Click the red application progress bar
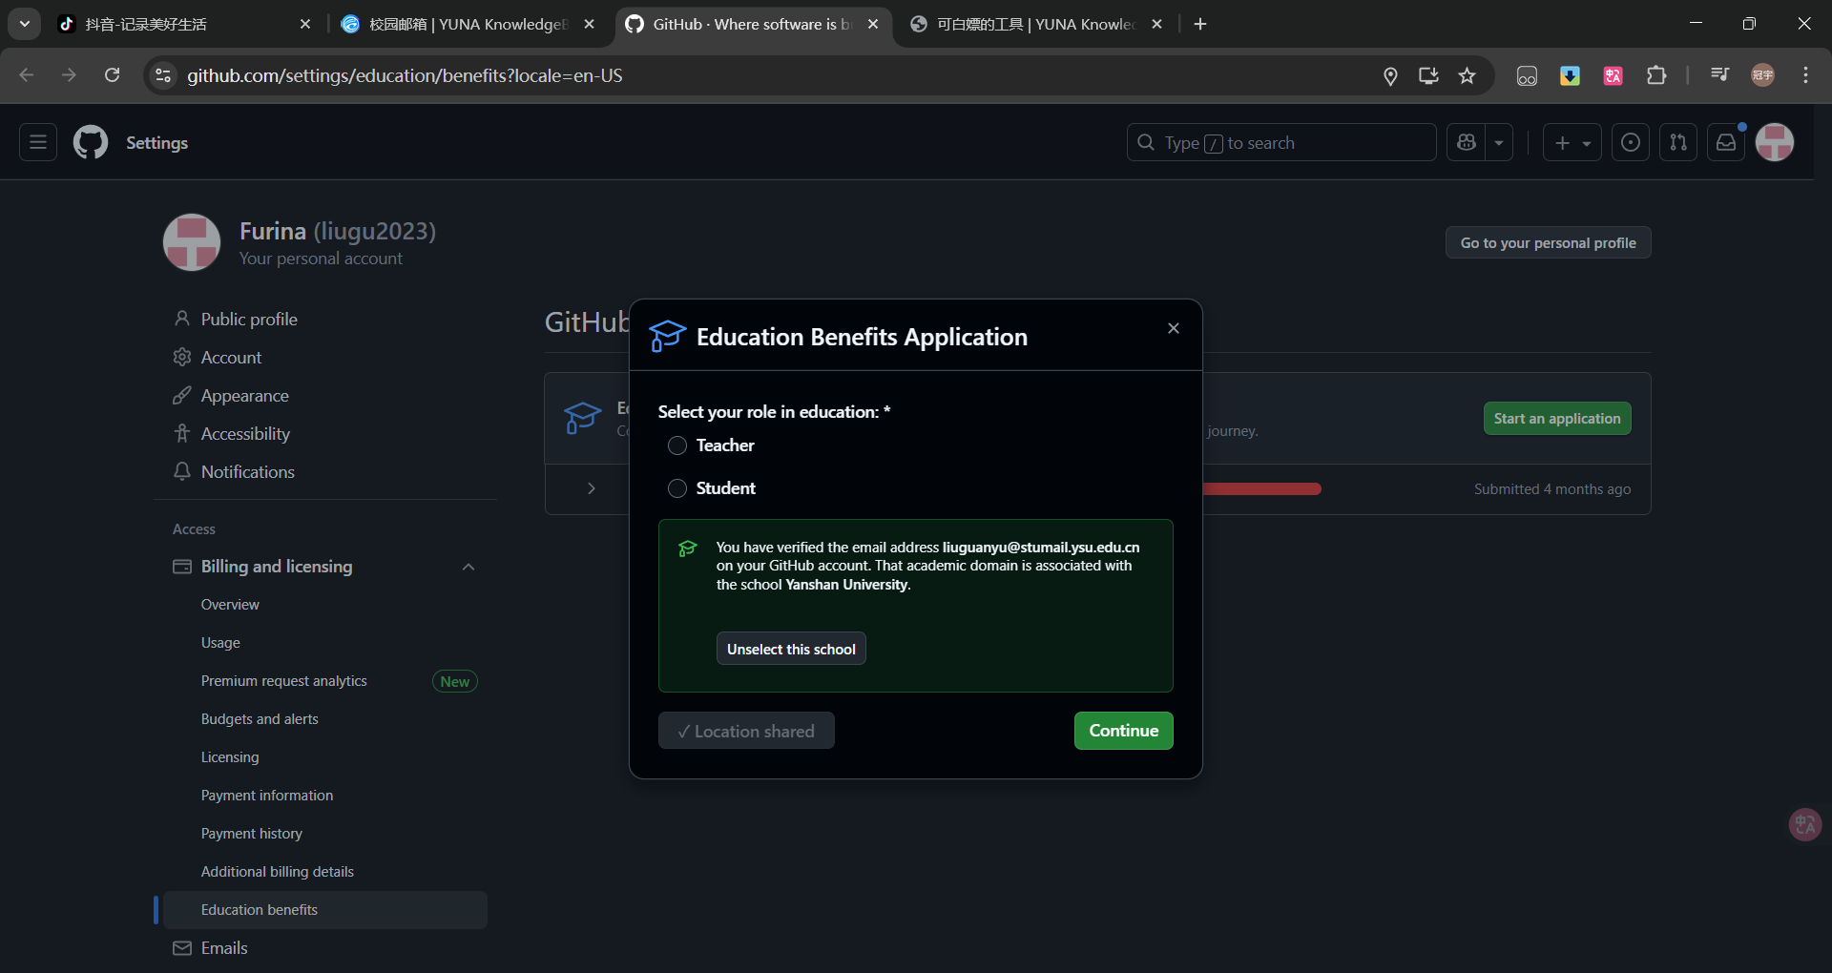Viewport: 1832px width, 973px height. (1261, 489)
